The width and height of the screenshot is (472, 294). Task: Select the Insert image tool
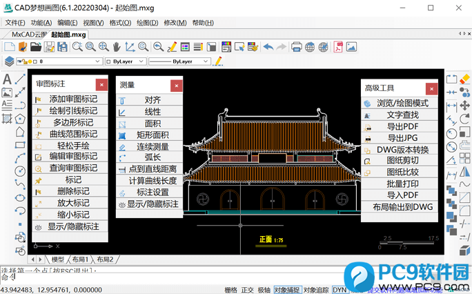tap(7, 92)
